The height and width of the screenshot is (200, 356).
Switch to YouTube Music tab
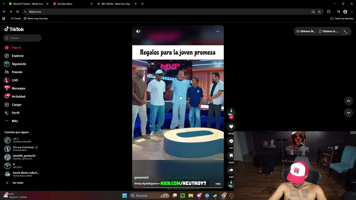pyautogui.click(x=72, y=4)
